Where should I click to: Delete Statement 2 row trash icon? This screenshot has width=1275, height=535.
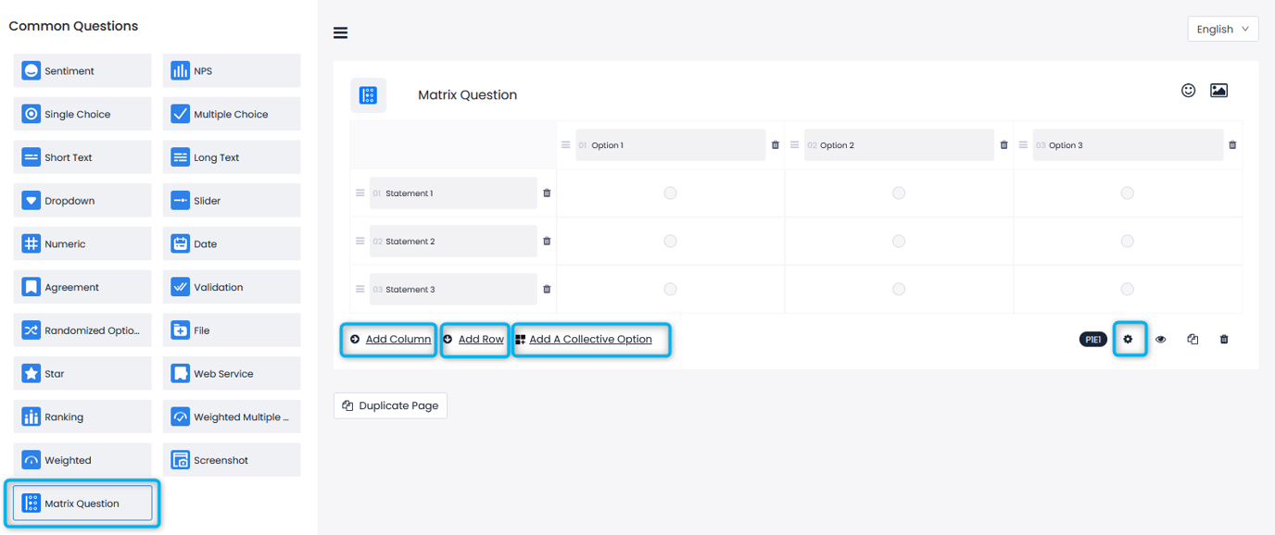pyautogui.click(x=547, y=242)
